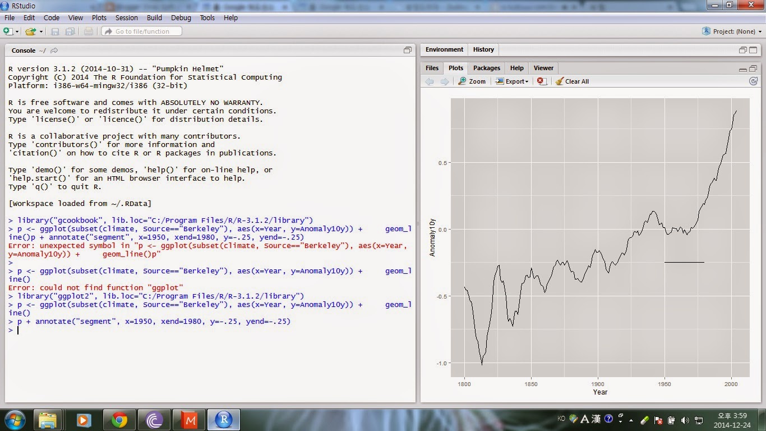The height and width of the screenshot is (431, 766).
Task: Click the view working directory arrow in Console
Action: (x=54, y=51)
